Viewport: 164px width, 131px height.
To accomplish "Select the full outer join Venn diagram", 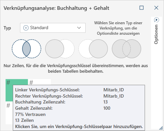I will [x=126, y=49].
